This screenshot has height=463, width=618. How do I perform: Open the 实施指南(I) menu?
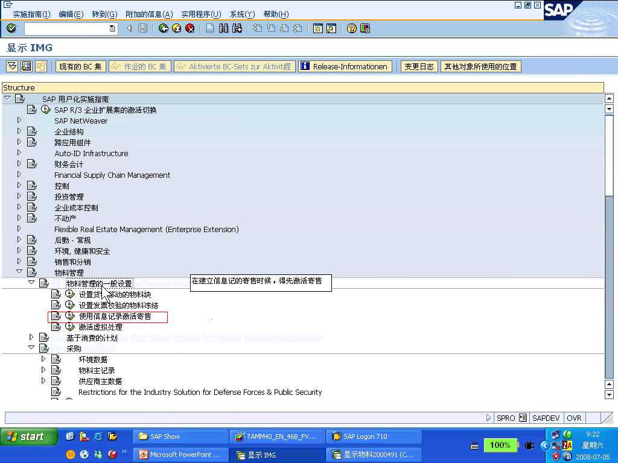click(31, 14)
